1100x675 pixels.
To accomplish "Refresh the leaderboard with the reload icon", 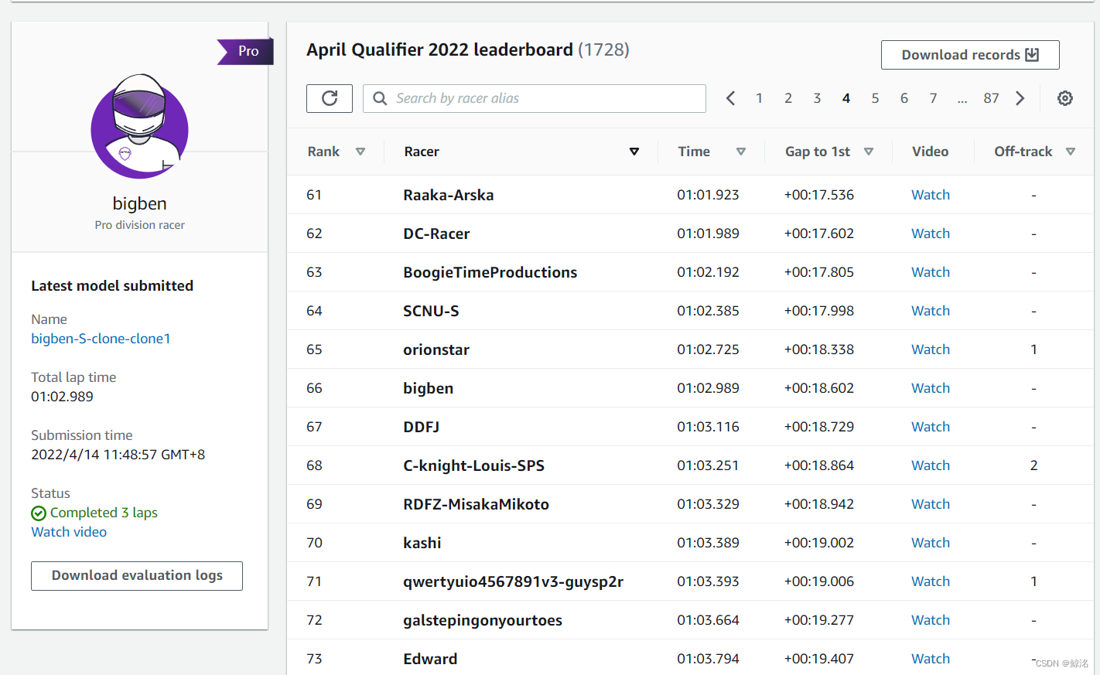I will 330,98.
